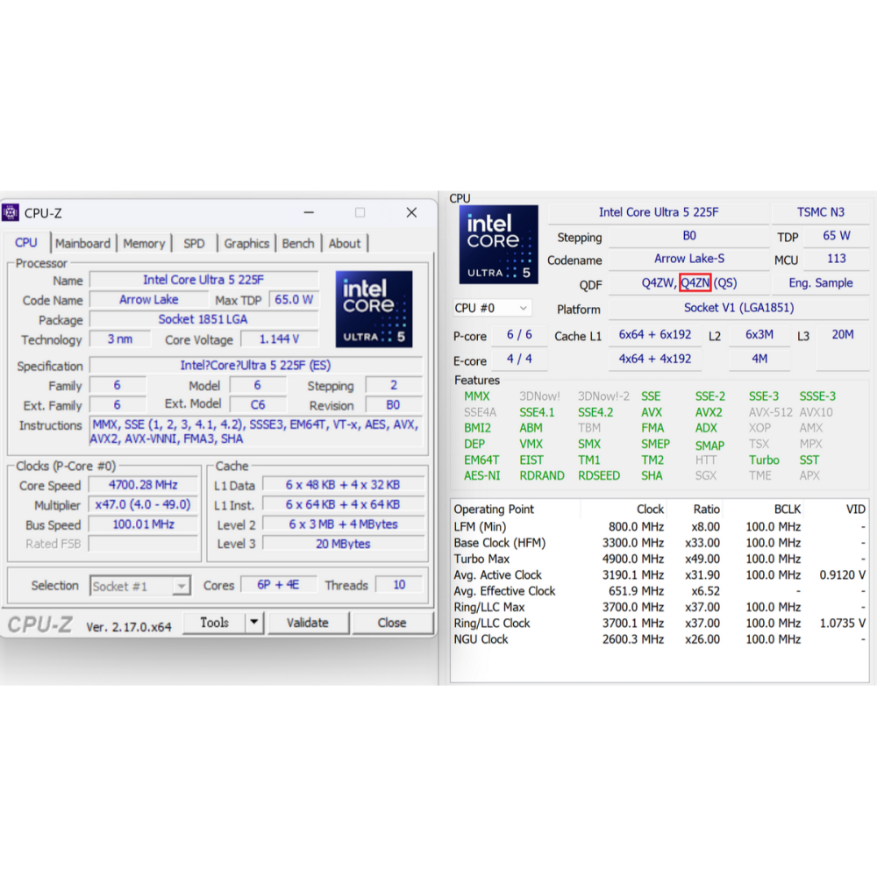Select the Turbo Max row in Operating Point table
Image resolution: width=877 pixels, height=877 pixels.
pos(658,559)
